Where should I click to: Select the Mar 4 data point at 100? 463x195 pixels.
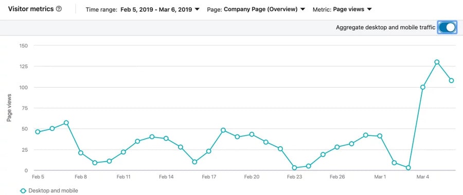422,87
